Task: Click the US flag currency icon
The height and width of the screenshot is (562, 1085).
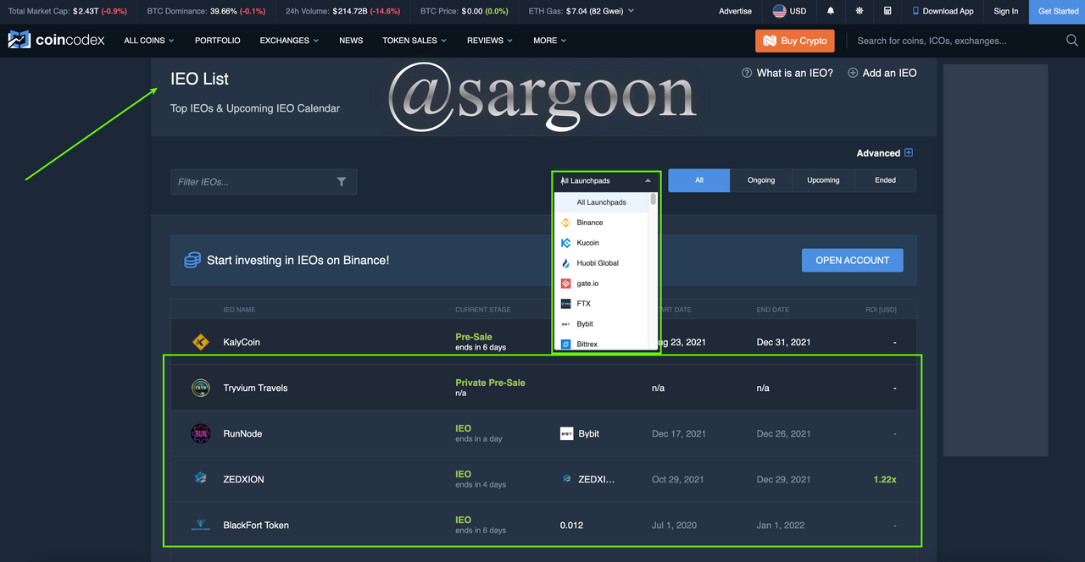Action: click(x=780, y=11)
